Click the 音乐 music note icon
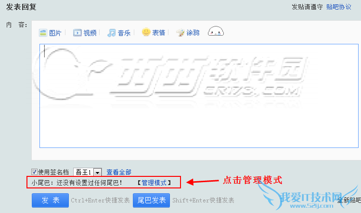This screenshot has height=213, width=361. pos(112,33)
